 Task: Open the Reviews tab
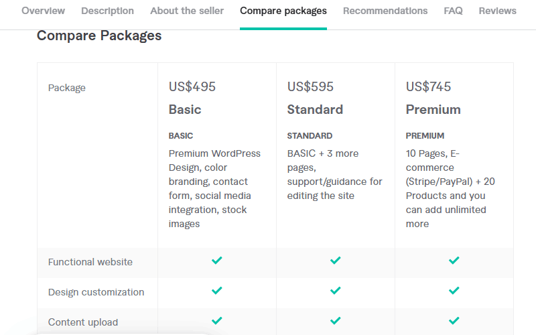497,11
